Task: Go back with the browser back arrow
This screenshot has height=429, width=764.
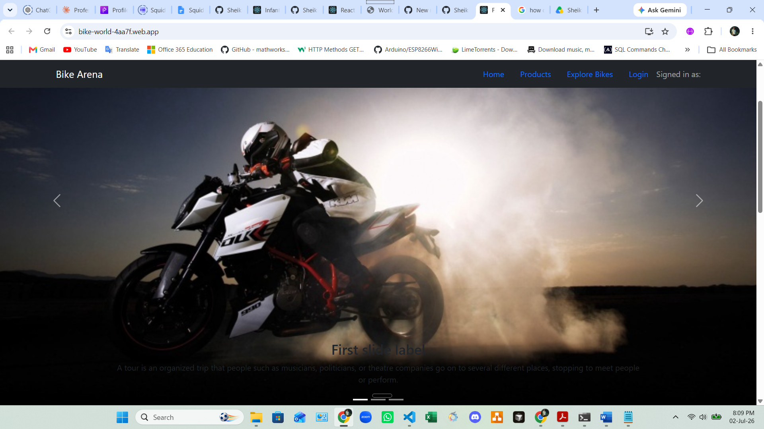Action: pos(12,31)
